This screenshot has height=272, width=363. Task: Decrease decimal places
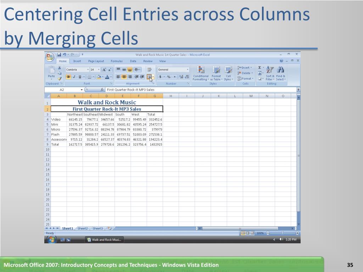(187, 77)
